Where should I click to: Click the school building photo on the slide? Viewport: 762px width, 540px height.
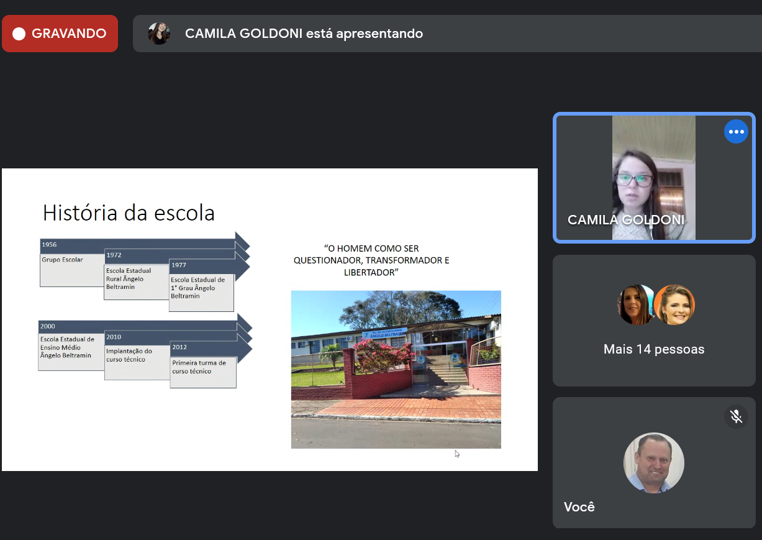click(x=396, y=369)
